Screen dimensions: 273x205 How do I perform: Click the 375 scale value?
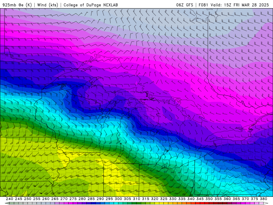point(254,199)
